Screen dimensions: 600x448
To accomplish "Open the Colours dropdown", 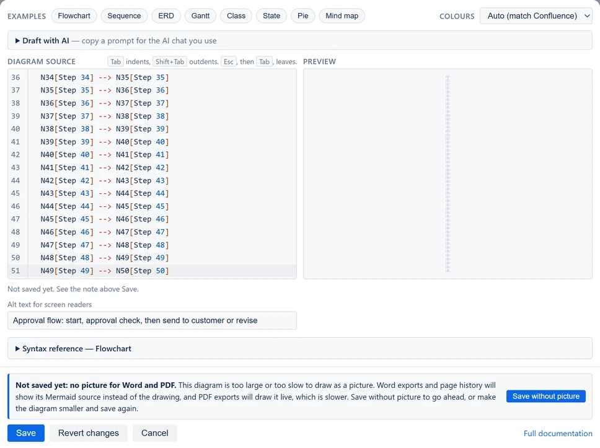I will coord(536,16).
